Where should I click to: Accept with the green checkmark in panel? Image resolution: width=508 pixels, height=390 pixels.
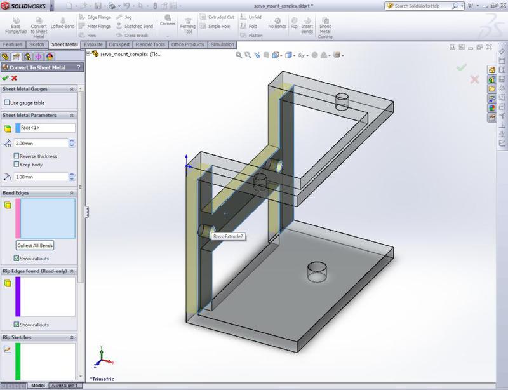(x=5, y=78)
